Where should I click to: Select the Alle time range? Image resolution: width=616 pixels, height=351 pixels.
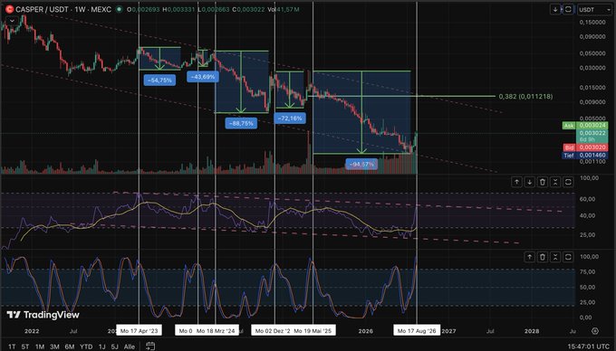tap(130, 346)
